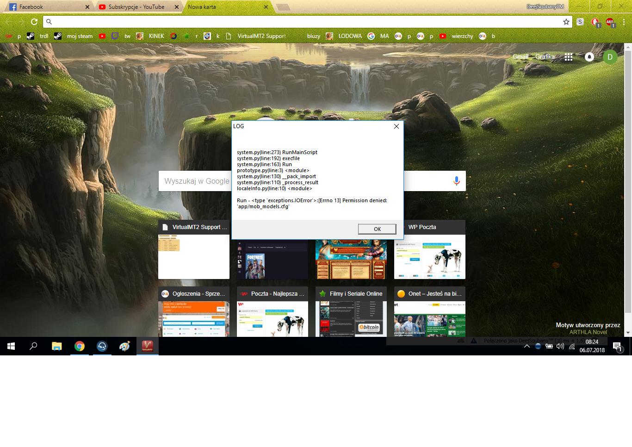The height and width of the screenshot is (447, 632).
Task: Open the battery status tray icon
Action: click(549, 346)
